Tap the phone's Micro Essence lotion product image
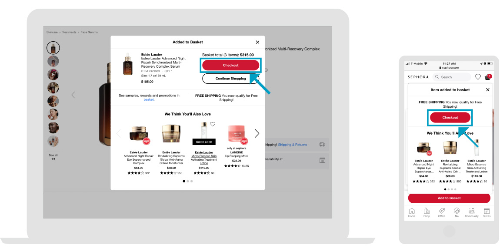This screenshot has width=500, height=251. click(477, 148)
